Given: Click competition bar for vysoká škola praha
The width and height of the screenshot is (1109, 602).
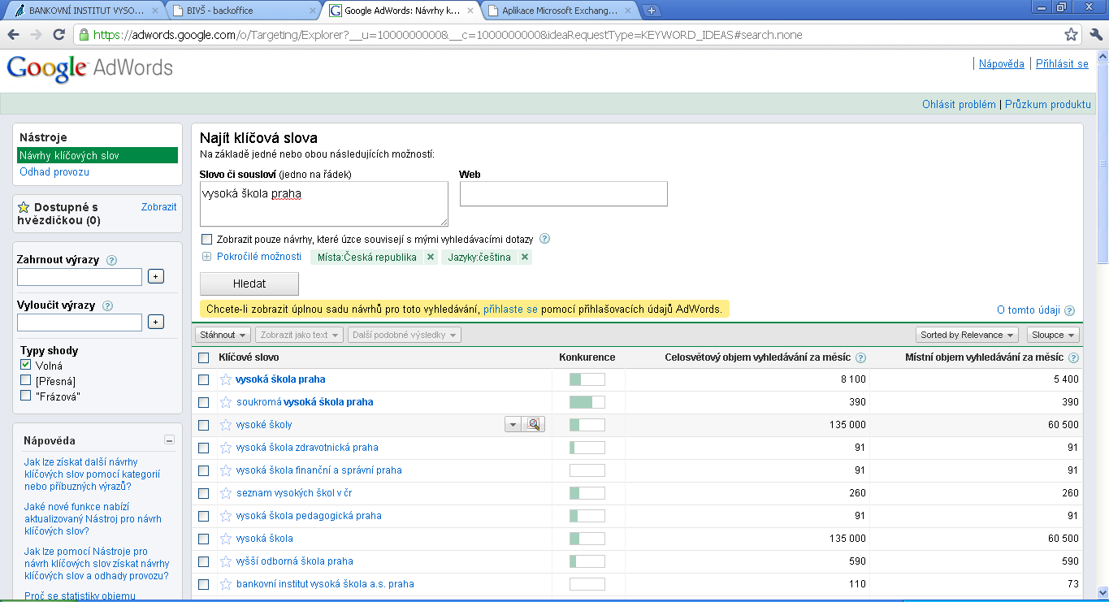Looking at the screenshot, I should pos(587,379).
